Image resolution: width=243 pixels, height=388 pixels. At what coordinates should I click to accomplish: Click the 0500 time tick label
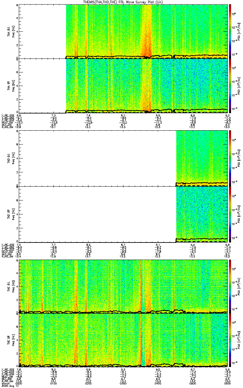point(192,383)
